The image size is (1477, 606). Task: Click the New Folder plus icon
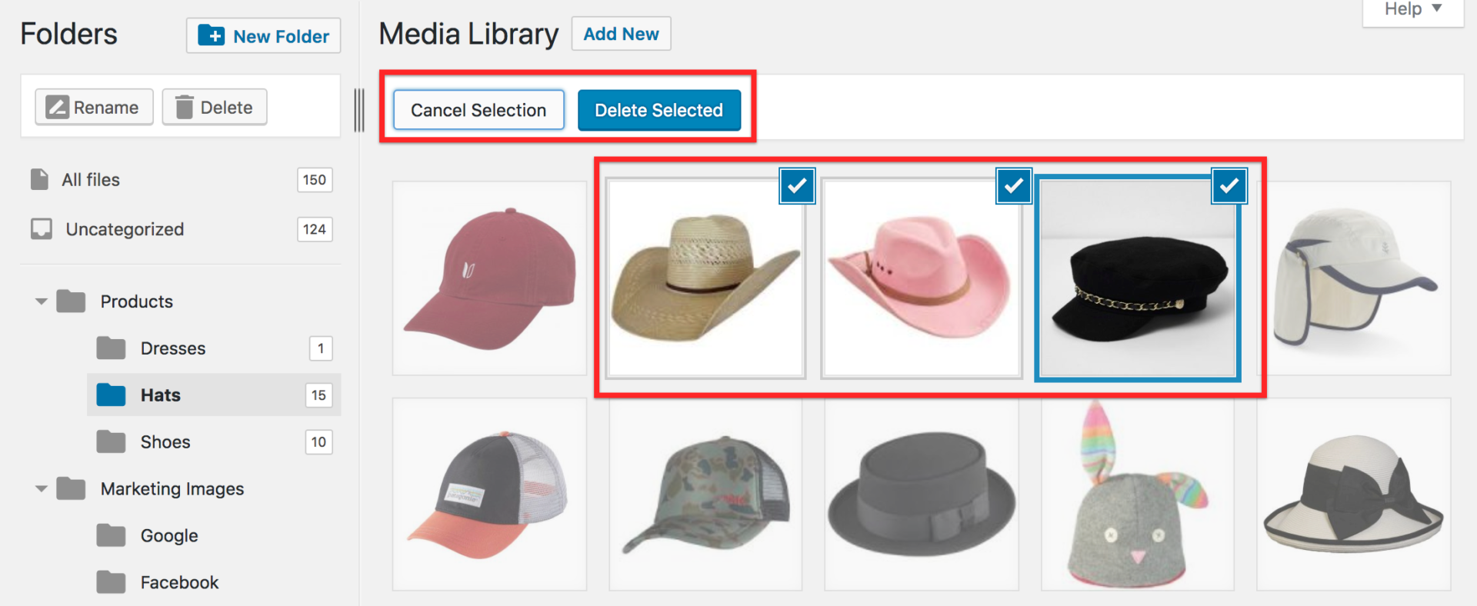coord(212,35)
